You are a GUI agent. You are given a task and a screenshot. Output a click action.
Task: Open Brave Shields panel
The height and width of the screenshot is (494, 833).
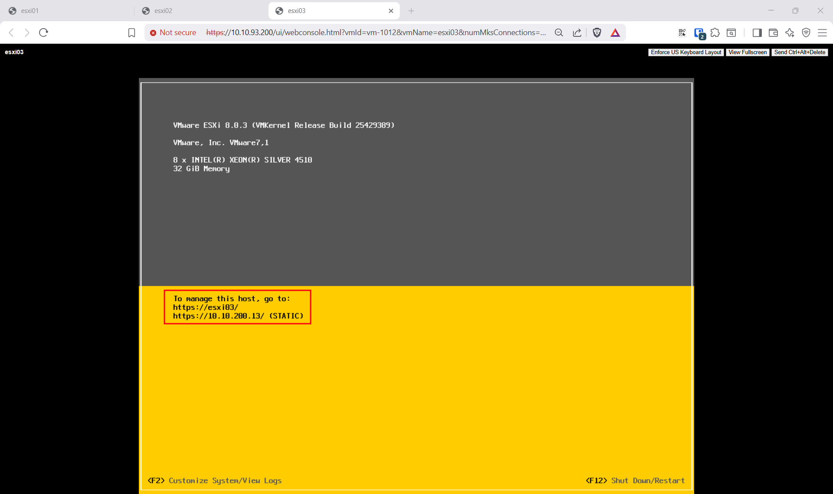[x=597, y=32]
